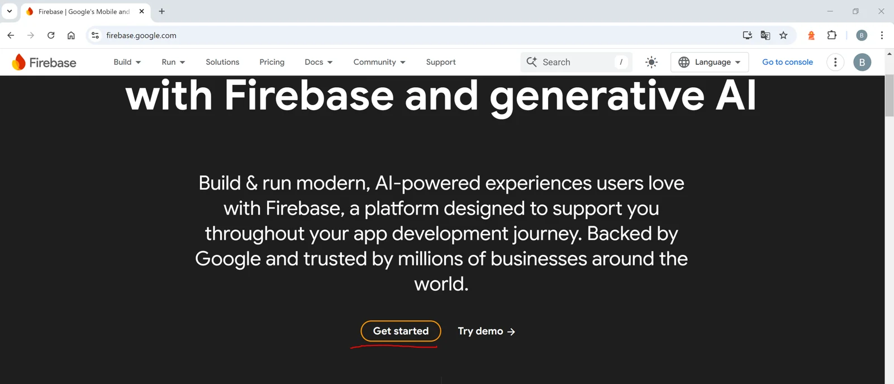
Task: Translate this page using the address bar icon
Action: (765, 35)
